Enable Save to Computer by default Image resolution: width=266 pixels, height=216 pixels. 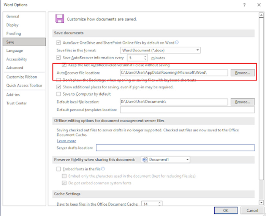59,94
